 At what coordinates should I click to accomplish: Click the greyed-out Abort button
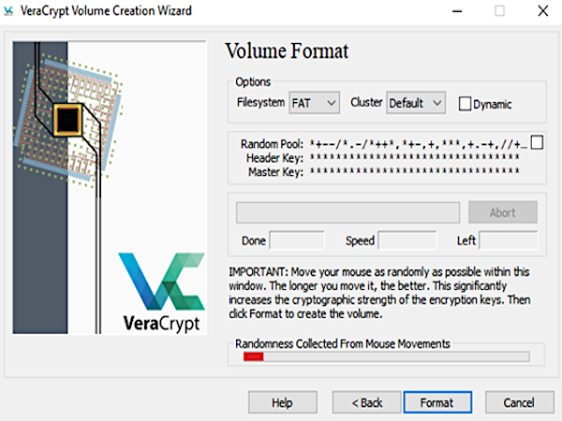click(x=502, y=212)
